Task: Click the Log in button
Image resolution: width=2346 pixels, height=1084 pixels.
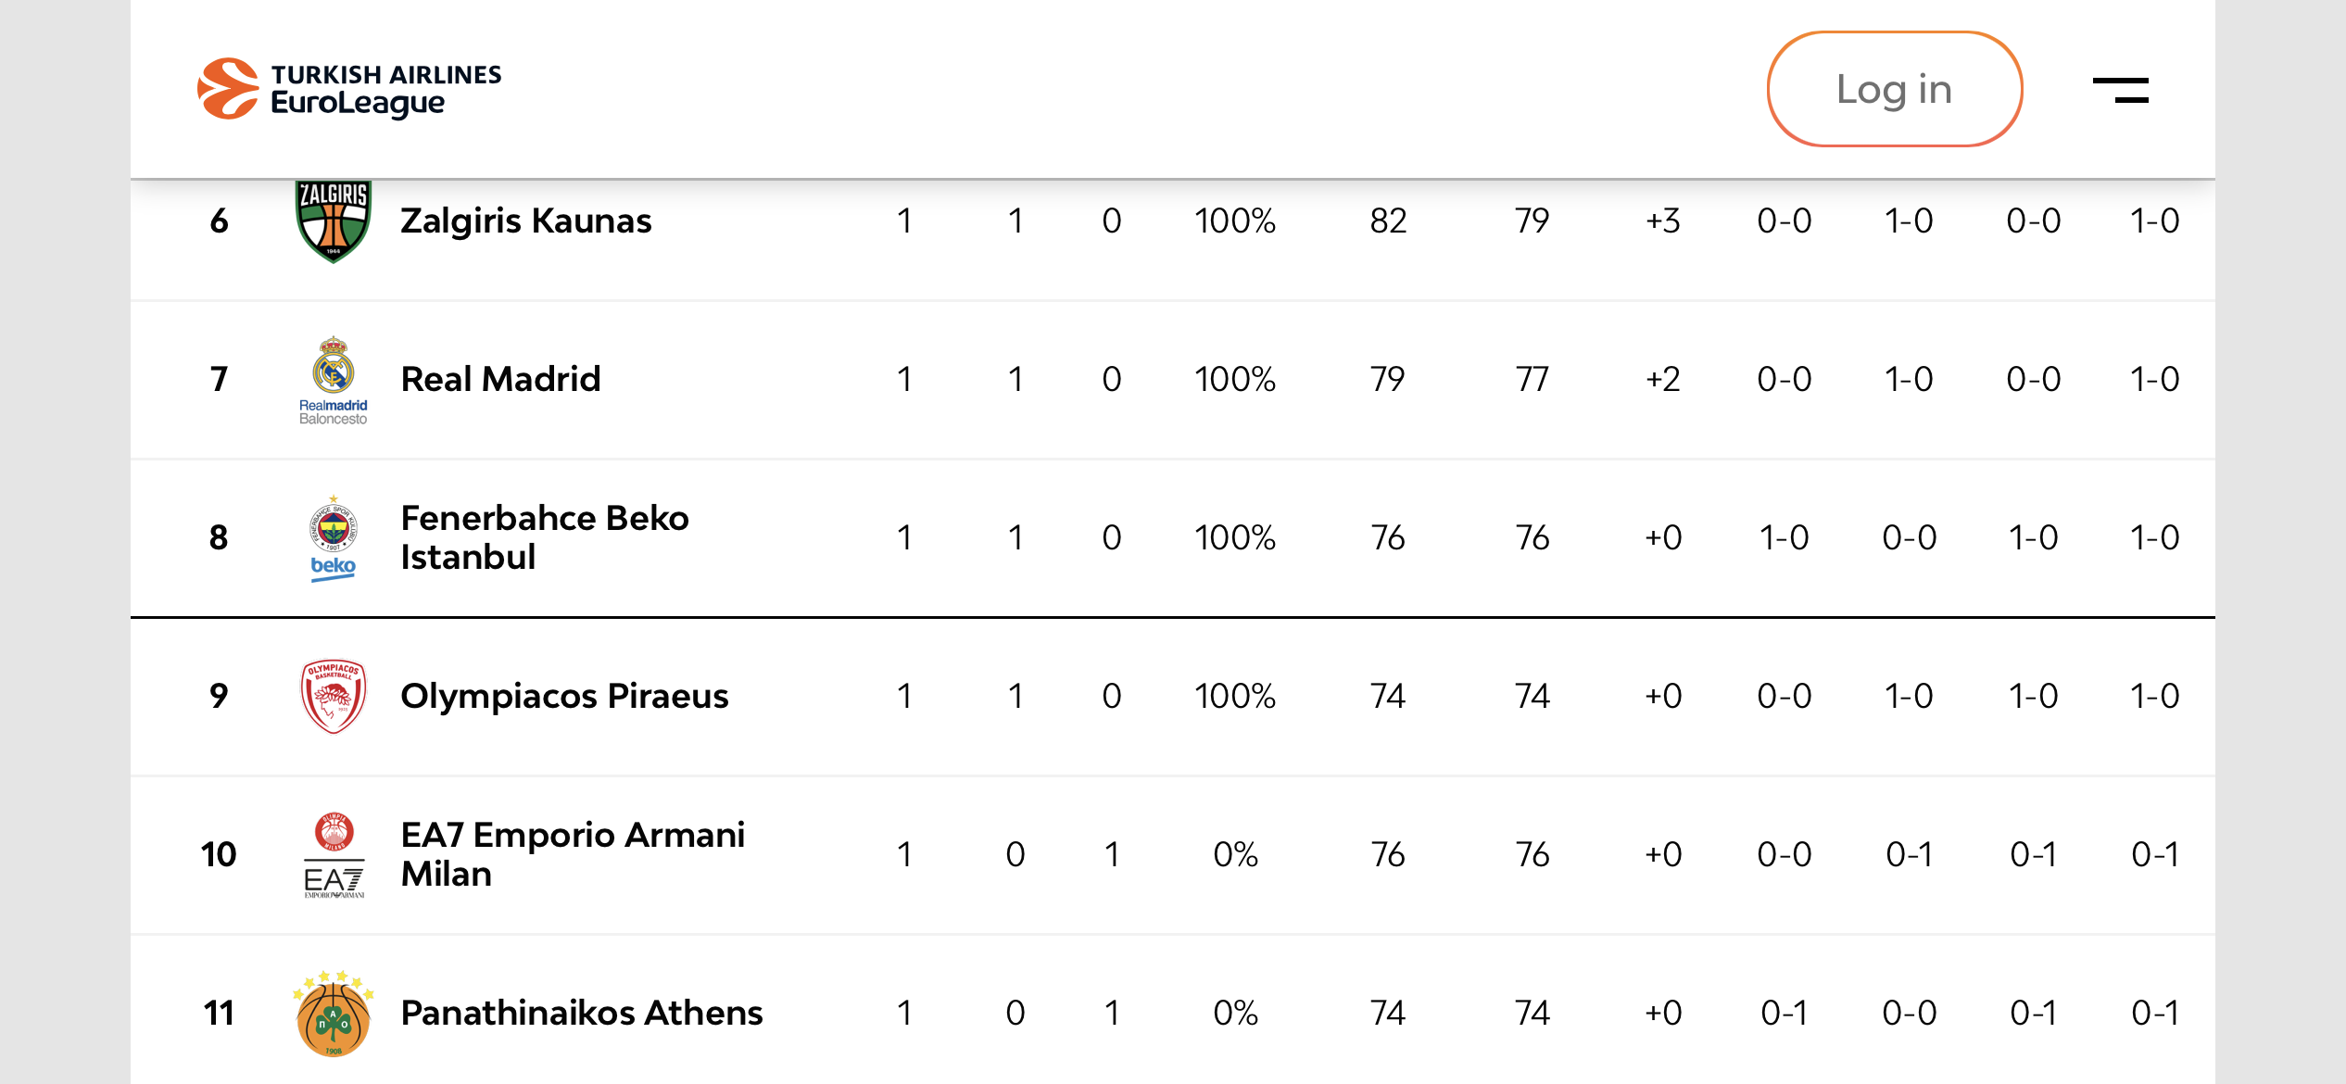Action: click(1894, 89)
